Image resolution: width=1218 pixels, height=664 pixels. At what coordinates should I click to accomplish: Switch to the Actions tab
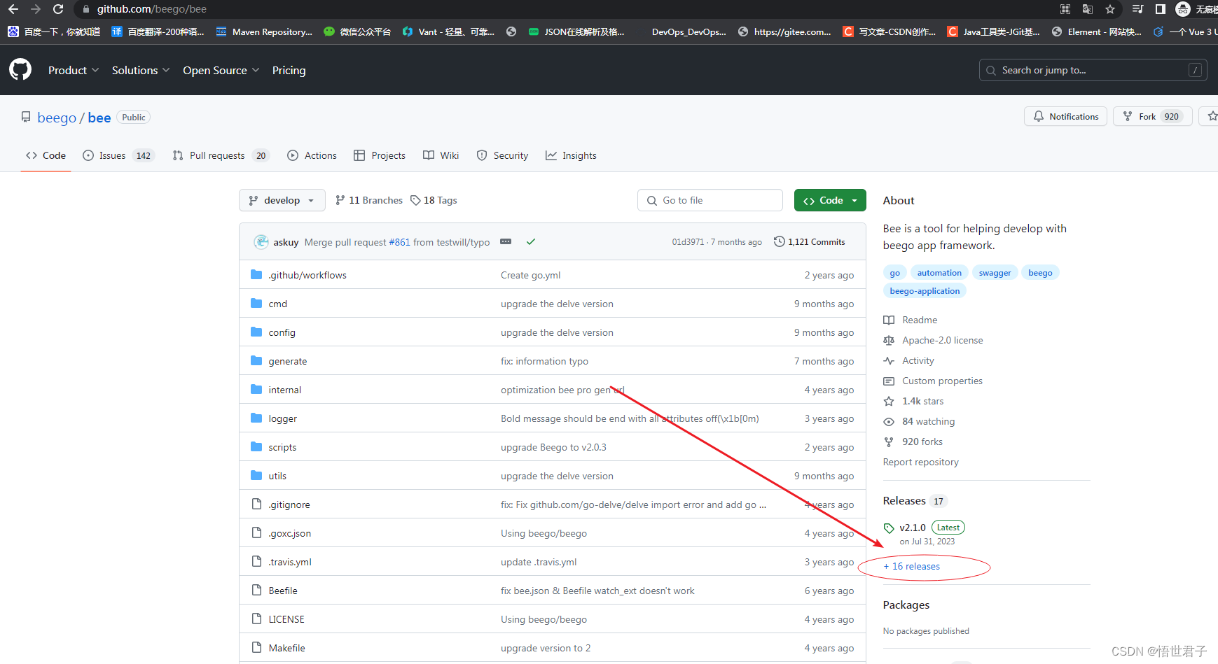pos(312,155)
